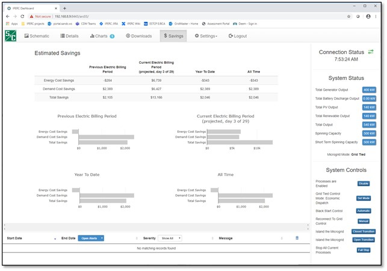
Task: Open the Severity Show All dropdown
Action: click(x=171, y=238)
